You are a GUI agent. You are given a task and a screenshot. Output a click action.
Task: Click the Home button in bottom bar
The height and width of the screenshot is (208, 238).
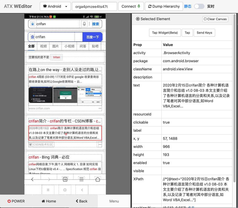click(x=49, y=201)
